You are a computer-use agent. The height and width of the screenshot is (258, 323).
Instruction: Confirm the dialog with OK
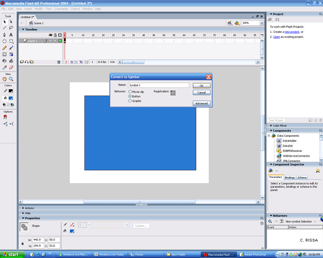202,86
